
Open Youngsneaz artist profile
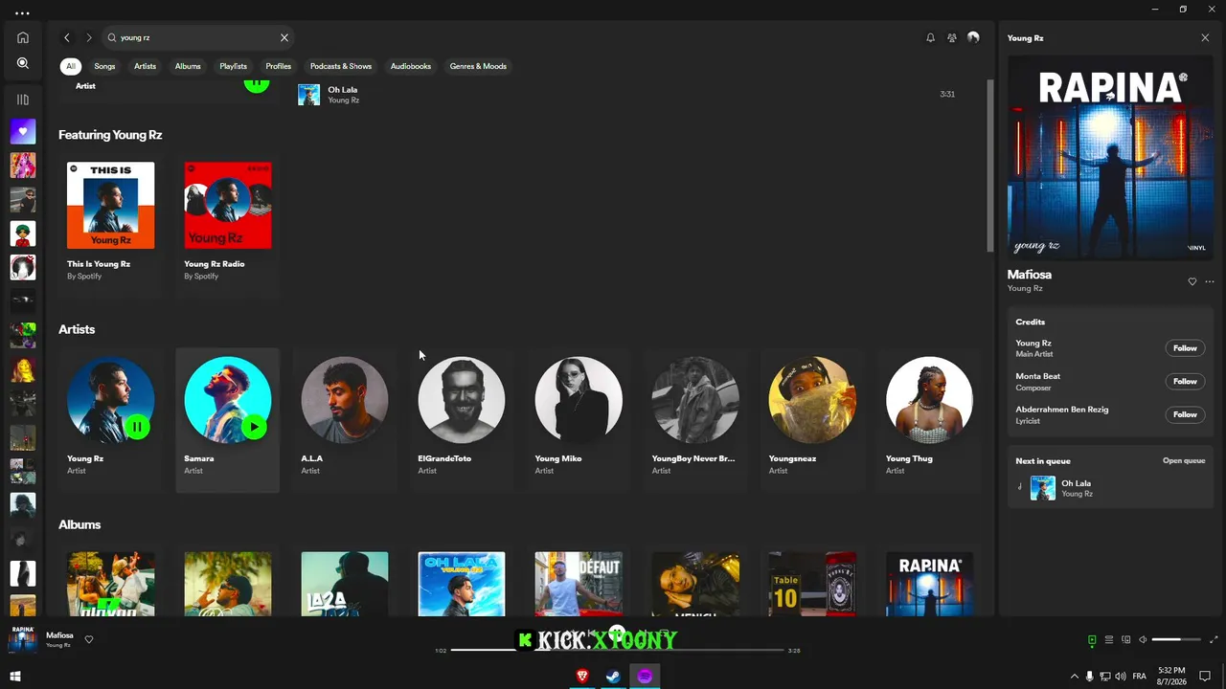click(812, 420)
